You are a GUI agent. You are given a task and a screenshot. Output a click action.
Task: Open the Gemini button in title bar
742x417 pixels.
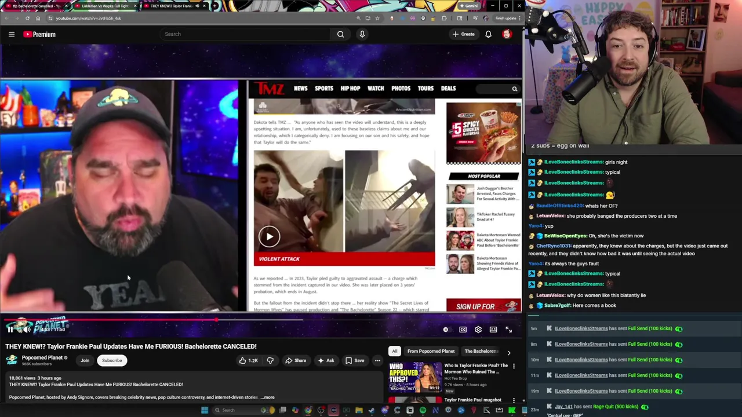[x=468, y=6]
